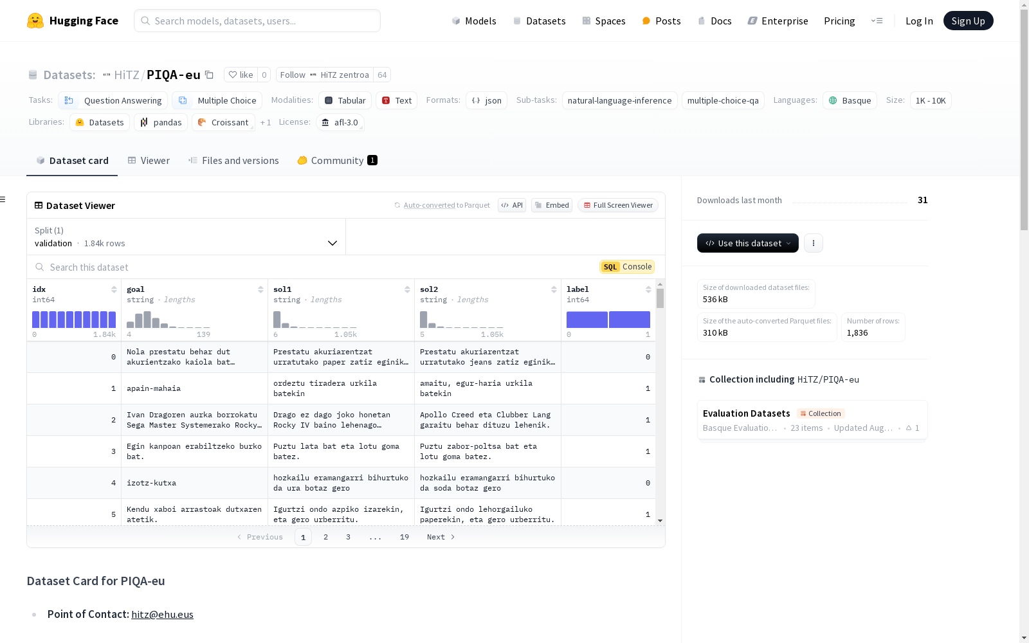Open Enterprise in top navigation
Screen dimensions: 1029x643
click(x=778, y=21)
